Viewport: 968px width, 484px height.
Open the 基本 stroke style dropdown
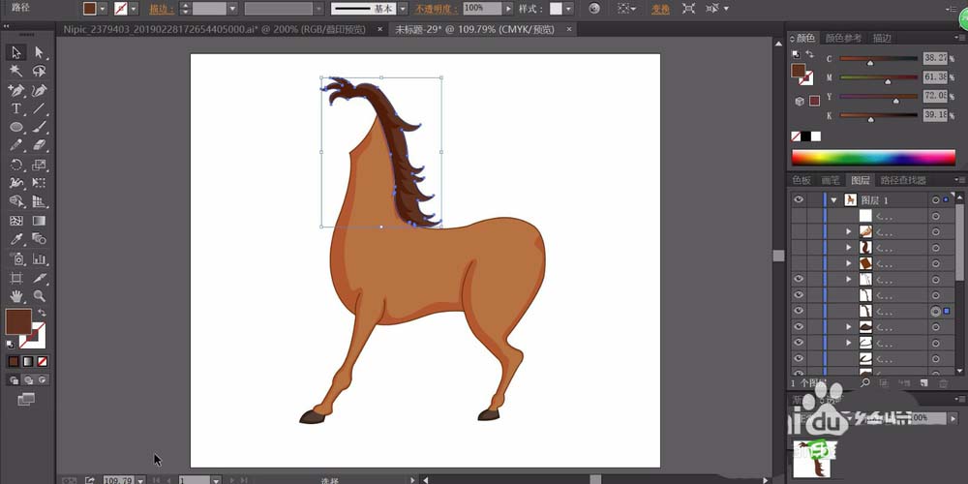click(402, 8)
